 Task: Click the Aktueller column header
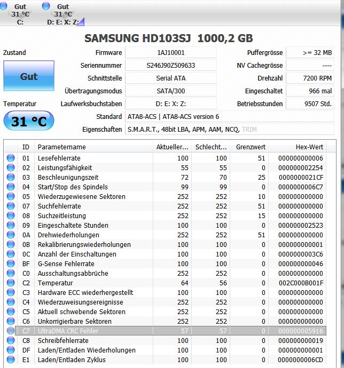pos(172,147)
